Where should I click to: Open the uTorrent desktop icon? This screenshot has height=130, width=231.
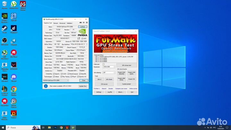pos(14,4)
